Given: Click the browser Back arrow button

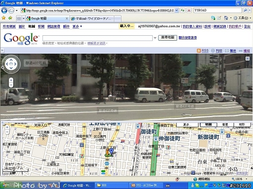Looking at the screenshot, I should (x=4, y=10).
